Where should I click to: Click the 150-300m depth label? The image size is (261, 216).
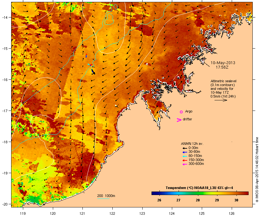click(x=196, y=160)
